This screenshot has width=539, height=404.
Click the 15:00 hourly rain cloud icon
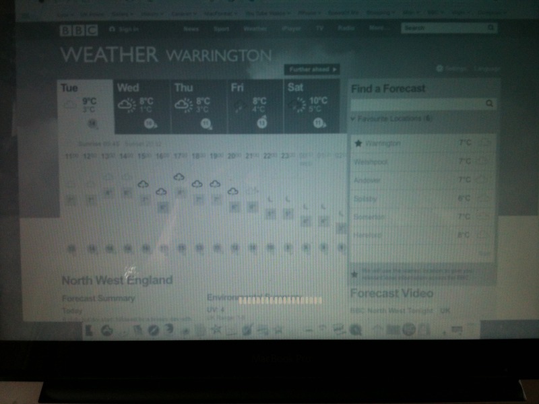143,184
